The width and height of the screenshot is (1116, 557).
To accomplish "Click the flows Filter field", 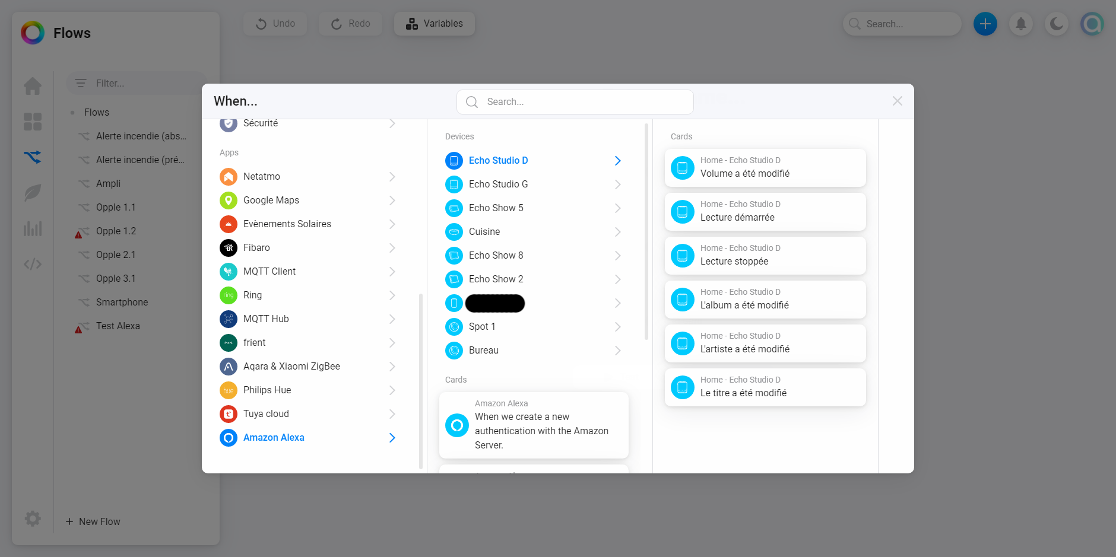I will click(x=137, y=83).
